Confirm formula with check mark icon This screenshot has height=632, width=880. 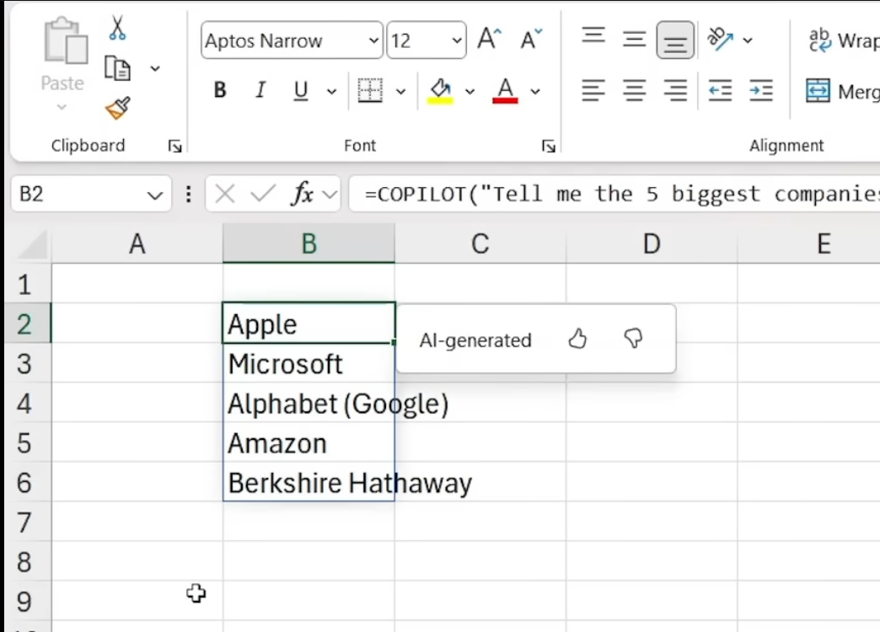click(263, 194)
